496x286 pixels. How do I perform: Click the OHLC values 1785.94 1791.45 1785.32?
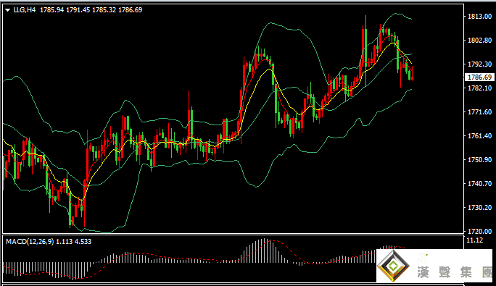pyautogui.click(x=78, y=10)
